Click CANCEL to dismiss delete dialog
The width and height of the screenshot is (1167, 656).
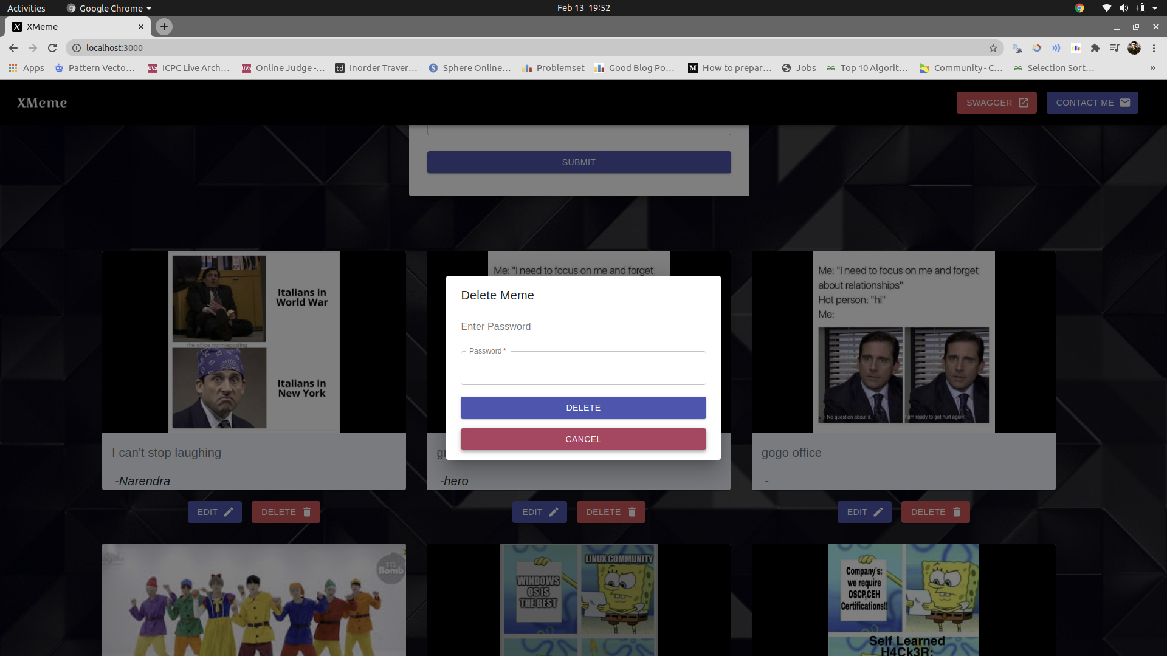click(x=583, y=439)
